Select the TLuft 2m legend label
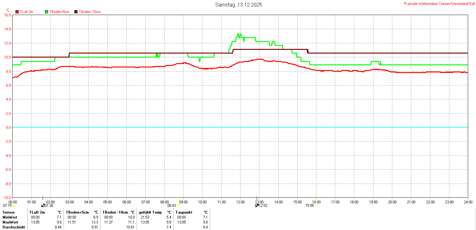The image size is (476, 230). click(x=26, y=12)
